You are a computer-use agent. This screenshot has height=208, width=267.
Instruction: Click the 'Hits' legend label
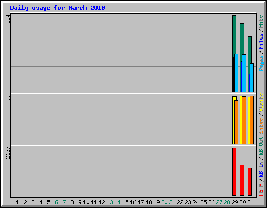pyautogui.click(x=261, y=21)
